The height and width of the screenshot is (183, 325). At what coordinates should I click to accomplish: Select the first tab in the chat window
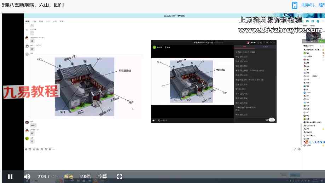(27, 22)
